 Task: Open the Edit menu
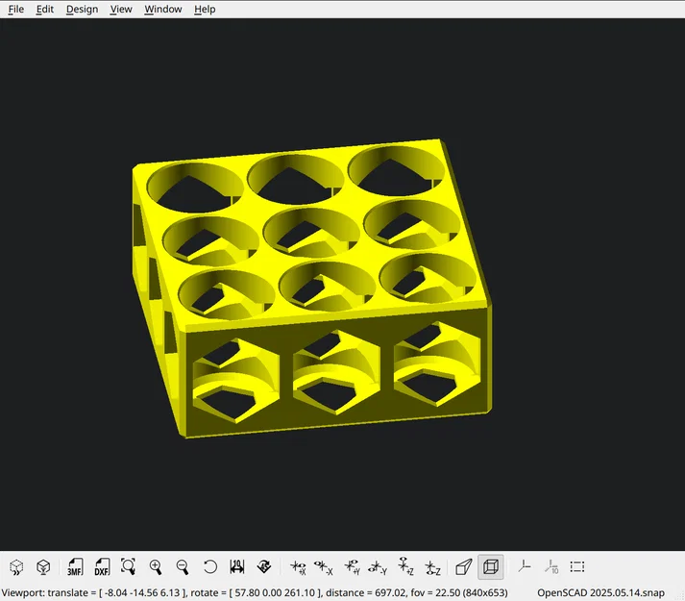(44, 10)
